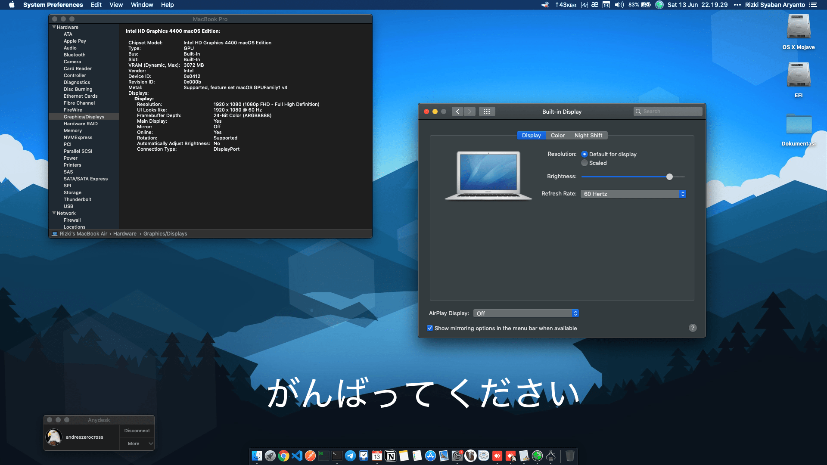Click System Preferences icon in dock

[x=457, y=456]
